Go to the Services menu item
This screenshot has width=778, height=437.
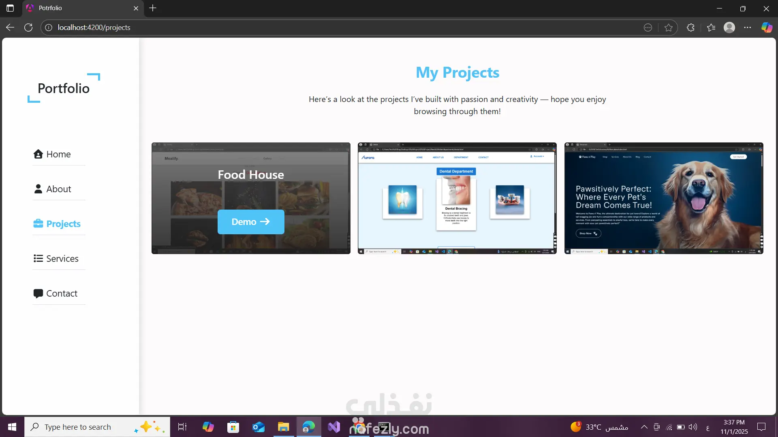coord(62,259)
